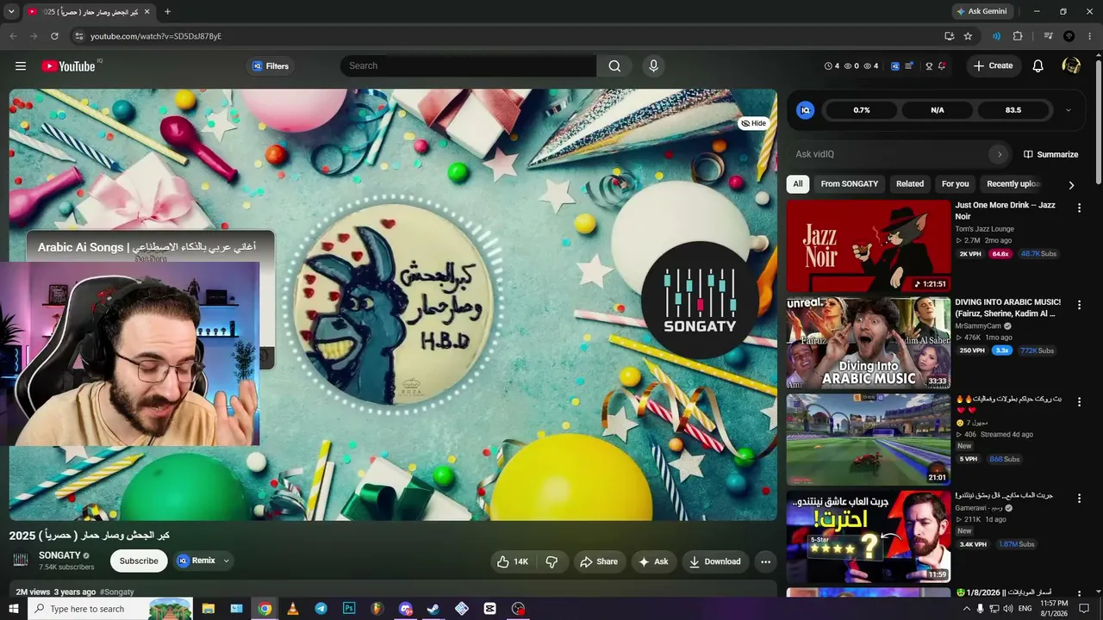The image size is (1103, 620).
Task: Toggle the system volume icon in tray
Action: click(x=1010, y=609)
